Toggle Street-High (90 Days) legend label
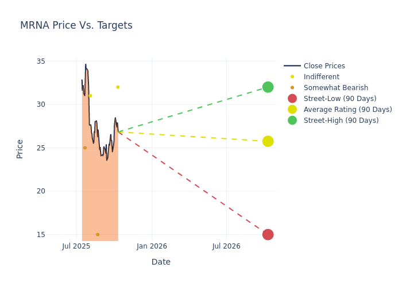The image size is (402, 287). pos(341,121)
